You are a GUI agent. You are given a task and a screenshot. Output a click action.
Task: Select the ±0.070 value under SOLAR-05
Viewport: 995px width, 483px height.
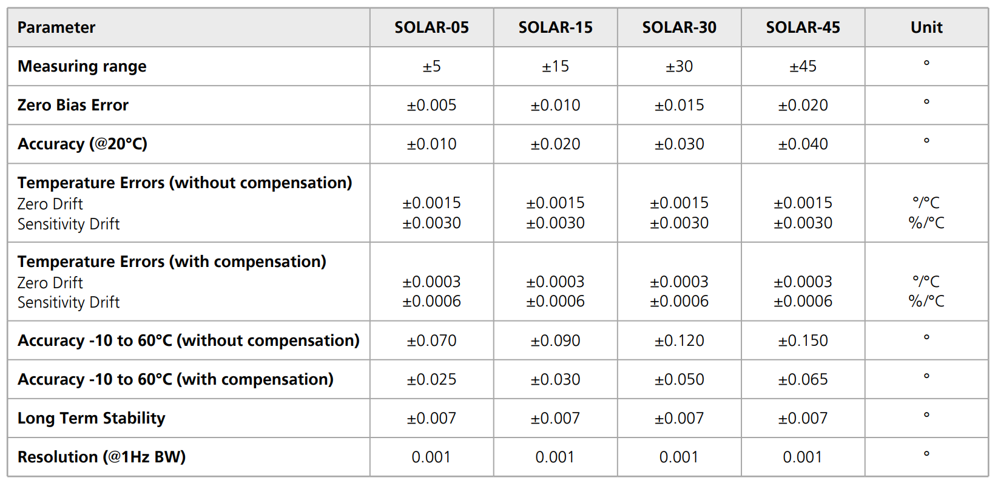pos(431,341)
